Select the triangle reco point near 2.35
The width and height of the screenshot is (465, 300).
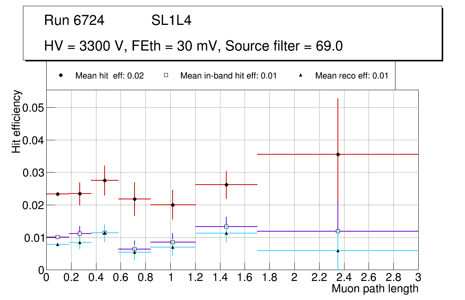338,251
